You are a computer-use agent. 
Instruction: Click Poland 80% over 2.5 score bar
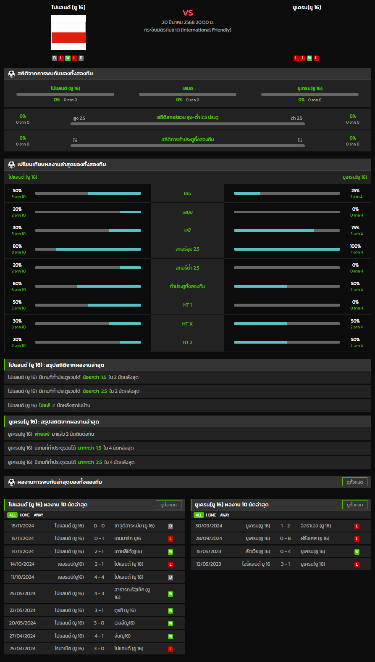click(x=88, y=249)
